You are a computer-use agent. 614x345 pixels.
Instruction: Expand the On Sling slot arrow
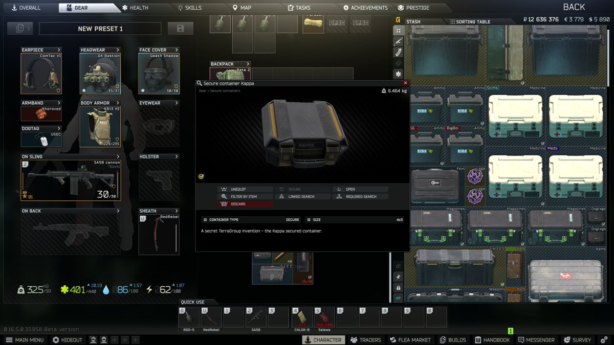pyautogui.click(x=118, y=157)
